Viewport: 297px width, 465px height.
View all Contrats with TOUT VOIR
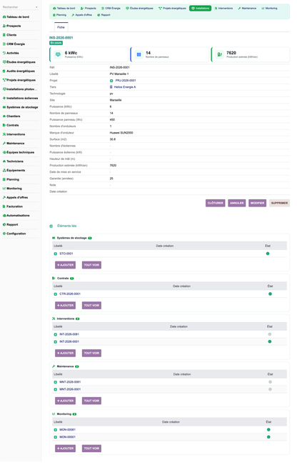[x=91, y=306]
